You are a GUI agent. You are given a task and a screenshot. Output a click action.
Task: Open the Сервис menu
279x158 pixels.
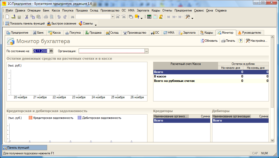click(199, 10)
